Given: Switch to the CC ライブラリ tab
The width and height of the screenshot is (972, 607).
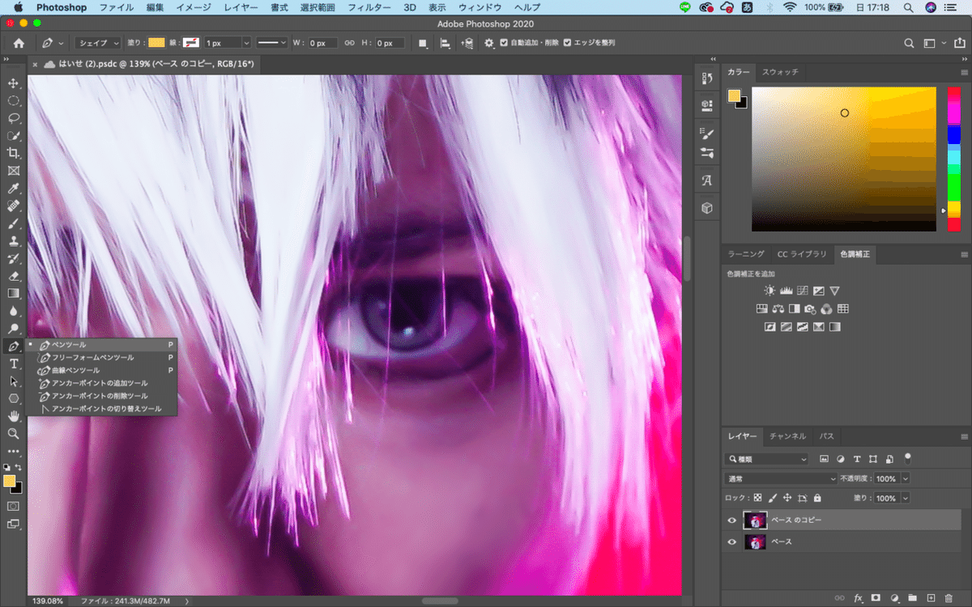Looking at the screenshot, I should (x=802, y=254).
